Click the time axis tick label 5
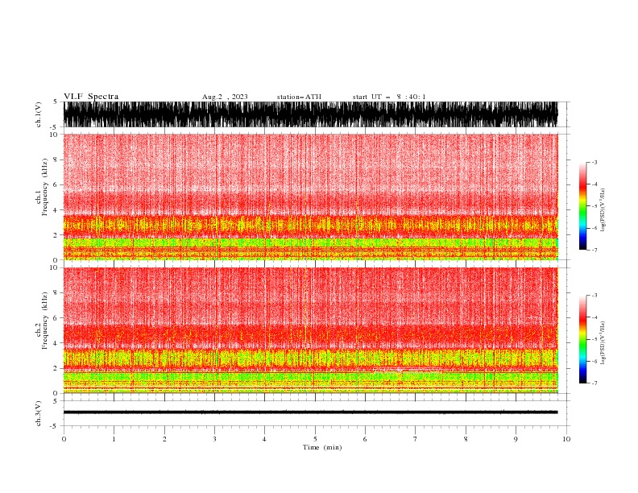 315,439
